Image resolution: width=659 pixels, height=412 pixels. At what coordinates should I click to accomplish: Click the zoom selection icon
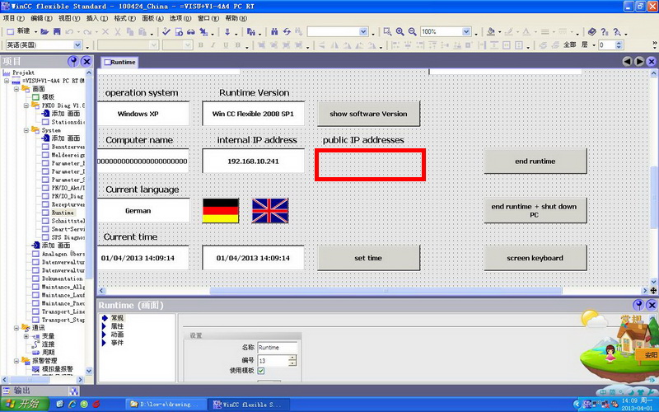pyautogui.click(x=387, y=31)
